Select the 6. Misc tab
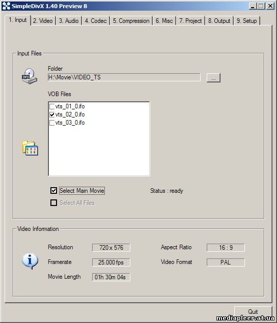The image size is (277, 323). coord(164,21)
